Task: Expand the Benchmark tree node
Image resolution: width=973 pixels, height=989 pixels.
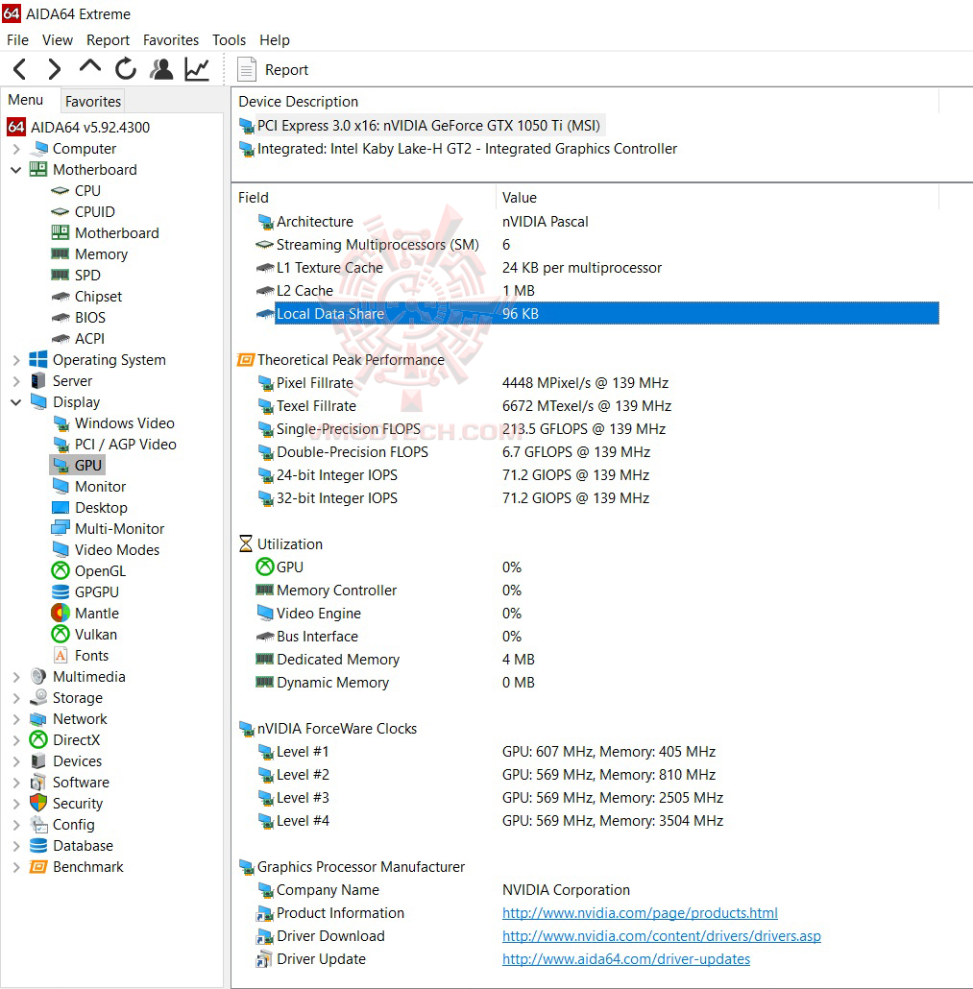Action: [x=16, y=867]
